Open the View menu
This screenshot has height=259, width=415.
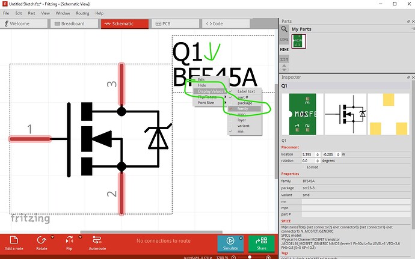click(45, 13)
